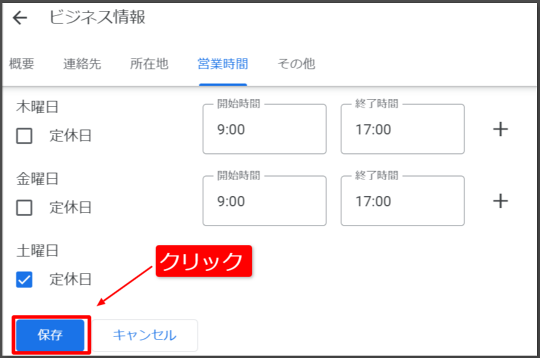This screenshot has height=358, width=540.
Task: Switch to the 連絡先 tab
Action: pos(82,64)
